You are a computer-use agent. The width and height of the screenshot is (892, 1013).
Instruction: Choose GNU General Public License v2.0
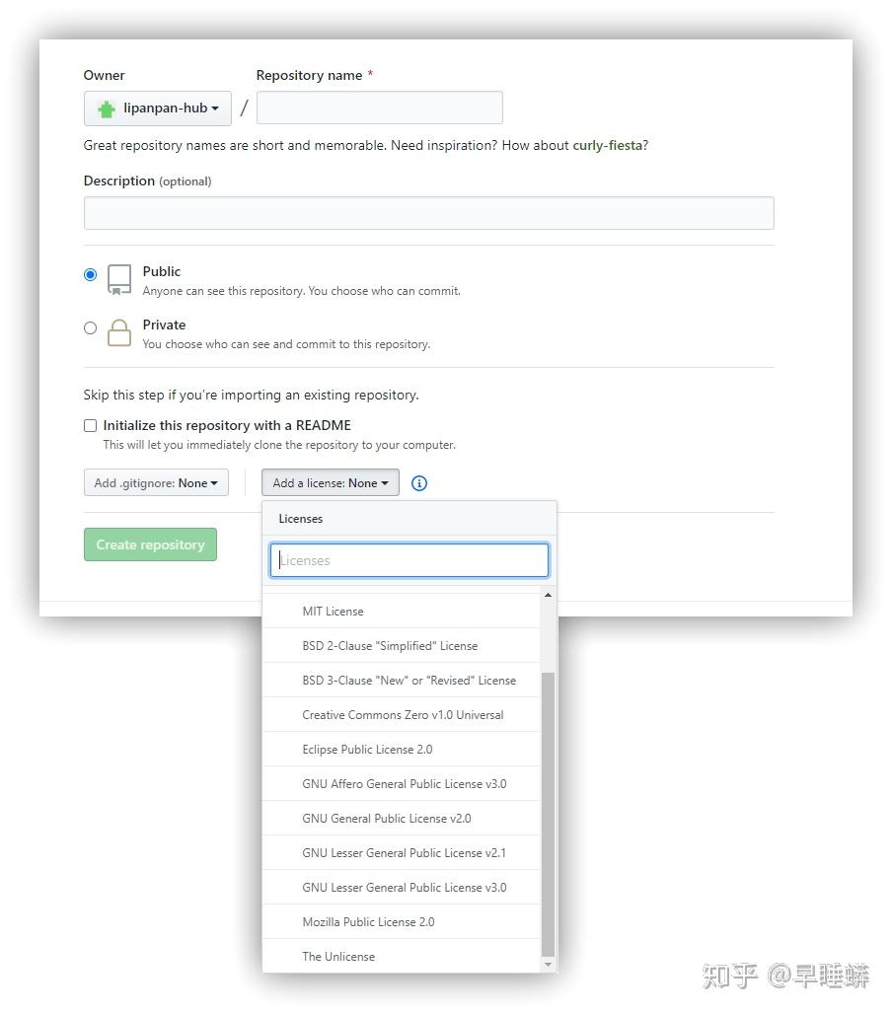(x=387, y=819)
